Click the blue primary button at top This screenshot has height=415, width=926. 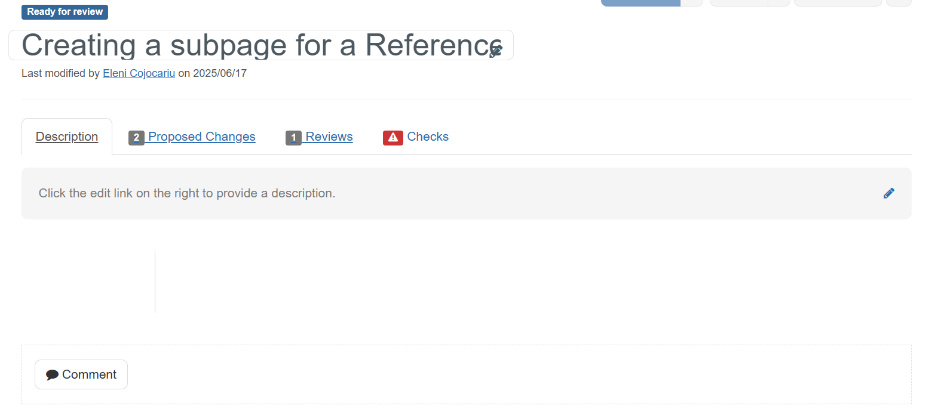(x=640, y=3)
